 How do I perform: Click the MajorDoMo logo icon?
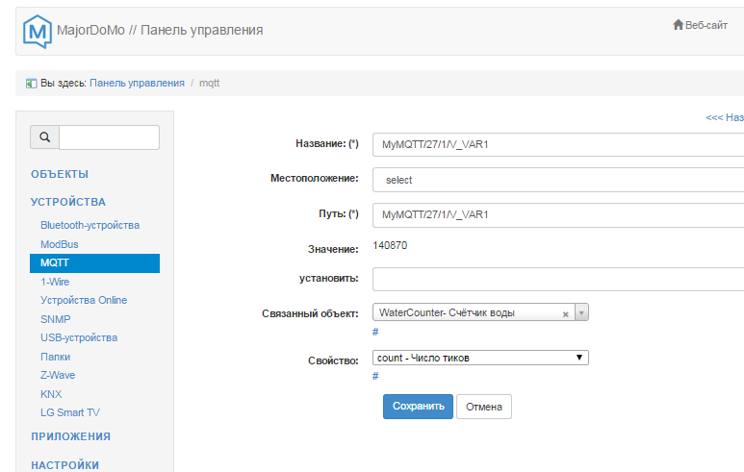click(37, 32)
